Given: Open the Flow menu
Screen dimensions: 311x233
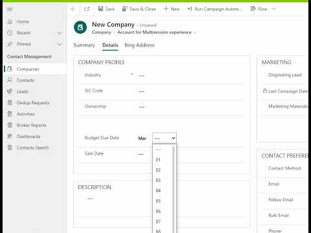Looking at the screenshot, I should tap(259, 9).
